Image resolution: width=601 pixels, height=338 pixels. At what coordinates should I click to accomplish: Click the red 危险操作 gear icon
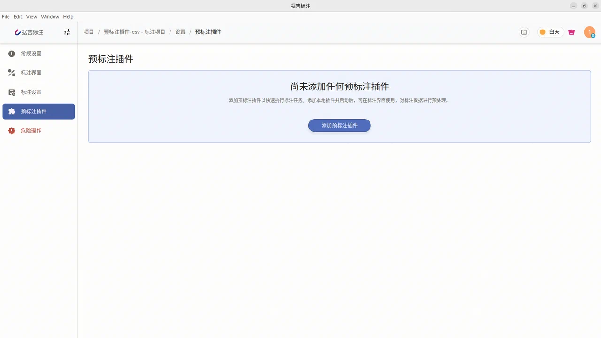12,131
